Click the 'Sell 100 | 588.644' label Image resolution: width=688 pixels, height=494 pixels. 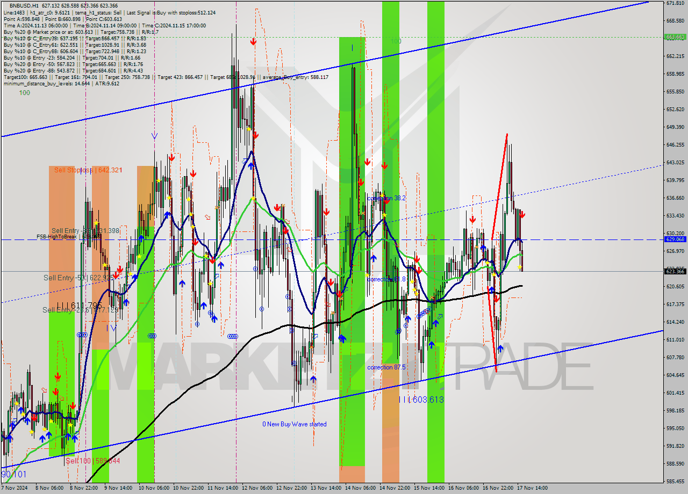click(92, 461)
